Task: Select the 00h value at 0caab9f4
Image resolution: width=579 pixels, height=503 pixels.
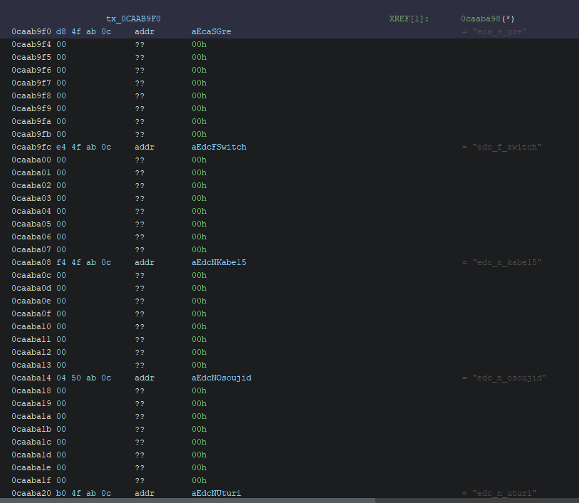Action: (199, 44)
